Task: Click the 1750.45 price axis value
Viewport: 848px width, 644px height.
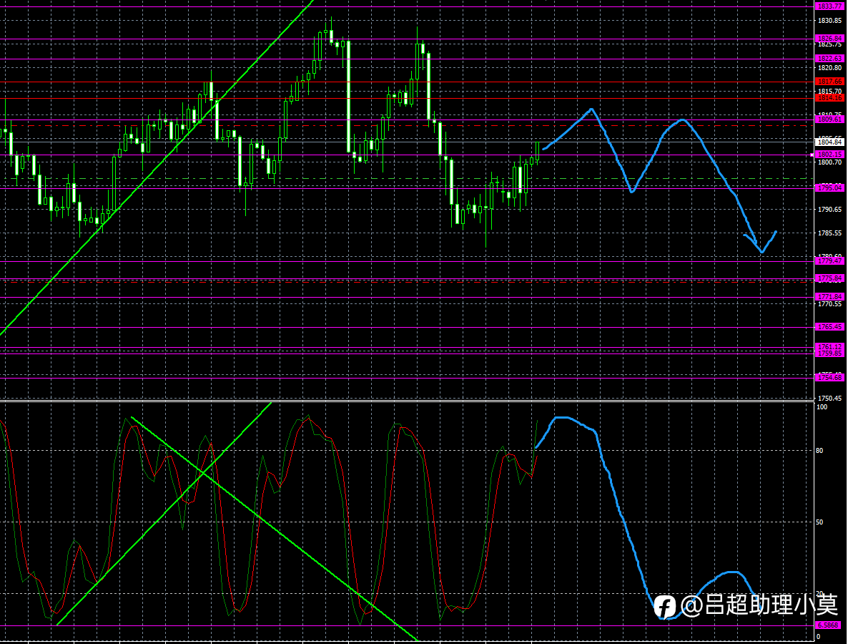Action: point(829,399)
